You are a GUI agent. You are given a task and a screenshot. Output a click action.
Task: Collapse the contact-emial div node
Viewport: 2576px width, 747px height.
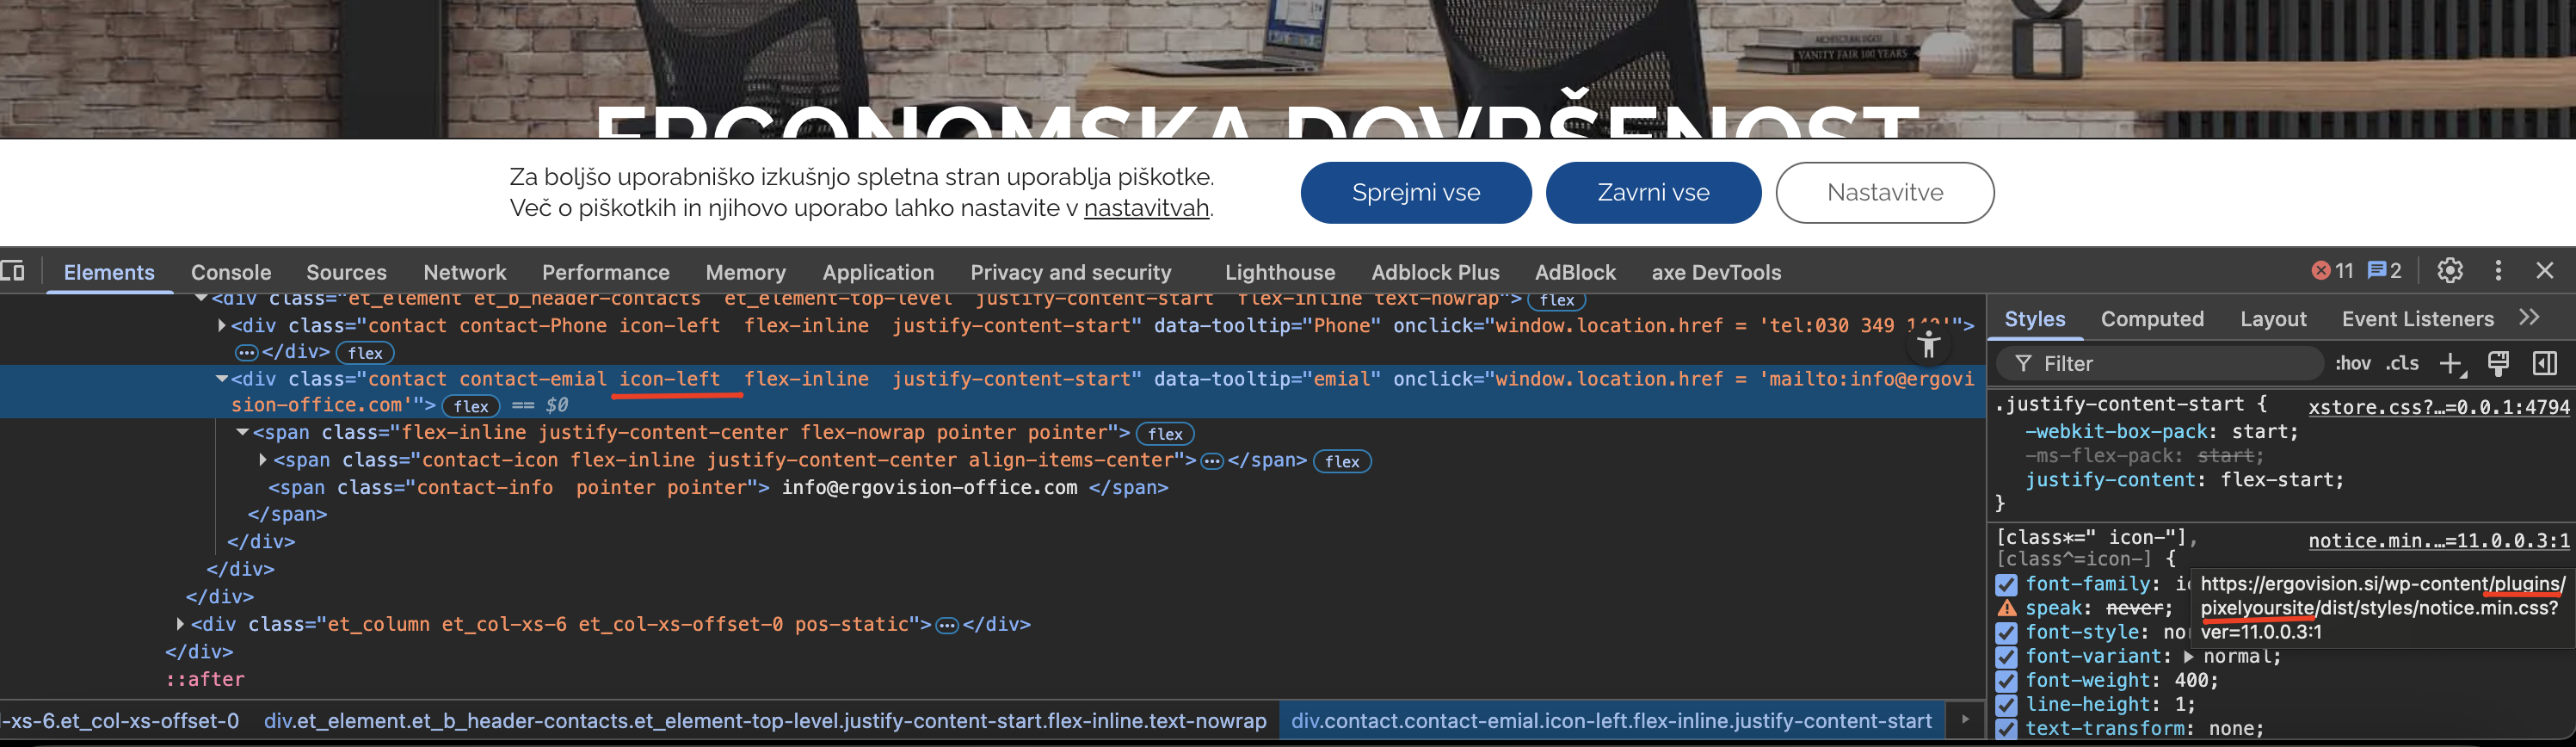click(222, 379)
